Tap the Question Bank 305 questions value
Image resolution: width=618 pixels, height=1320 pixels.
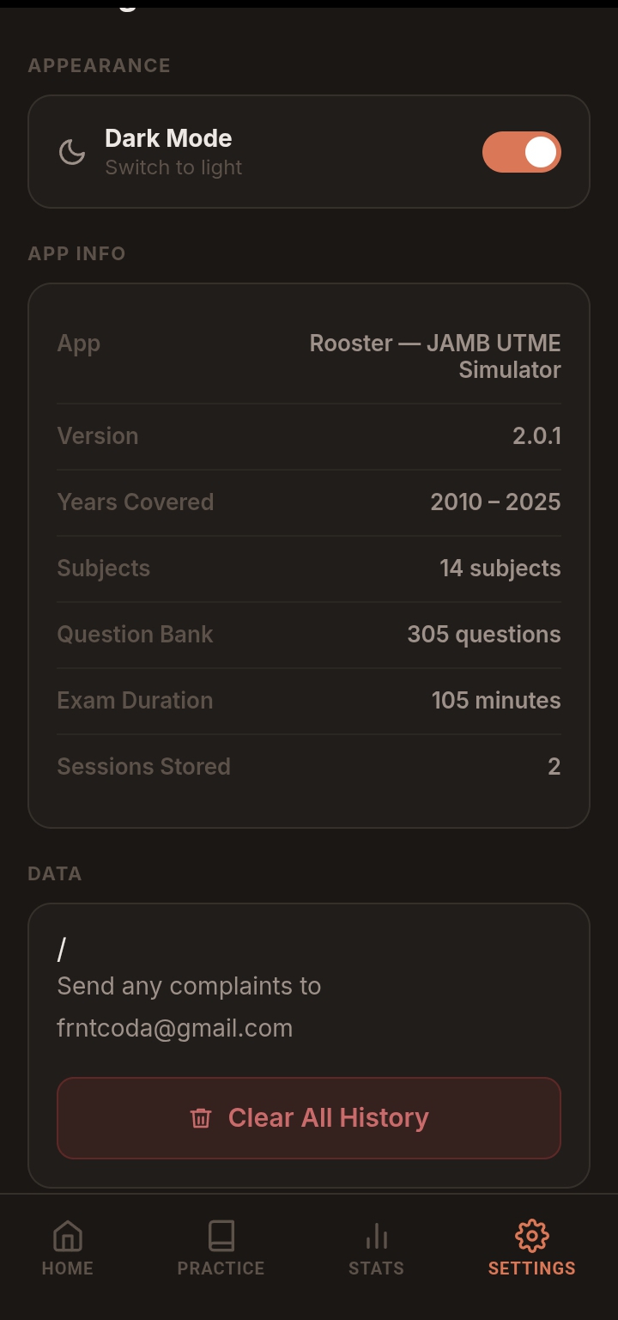(483, 635)
